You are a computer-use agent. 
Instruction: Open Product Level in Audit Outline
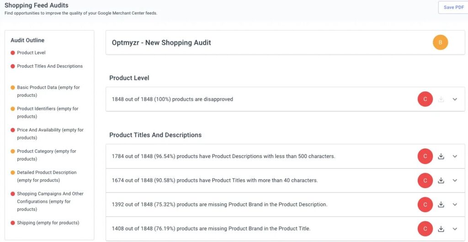click(x=32, y=53)
